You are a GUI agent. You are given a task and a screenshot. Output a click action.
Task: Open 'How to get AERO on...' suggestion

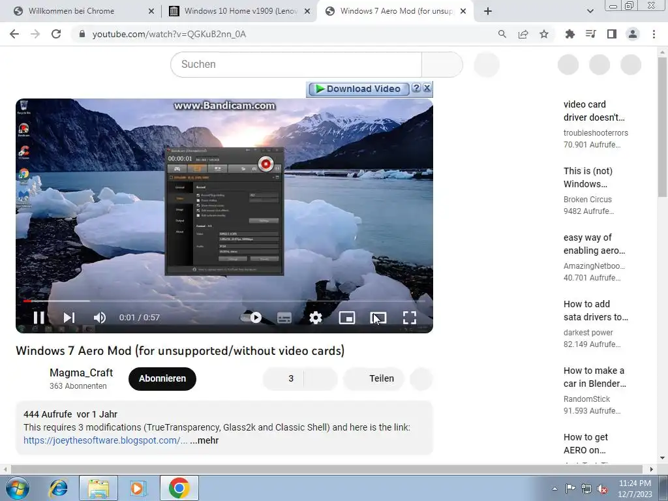(x=585, y=443)
